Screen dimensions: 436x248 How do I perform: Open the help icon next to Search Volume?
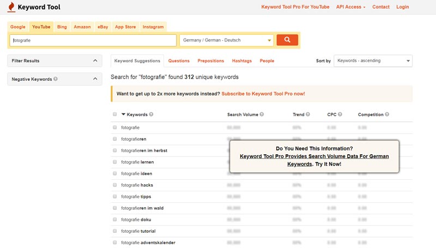(262, 114)
